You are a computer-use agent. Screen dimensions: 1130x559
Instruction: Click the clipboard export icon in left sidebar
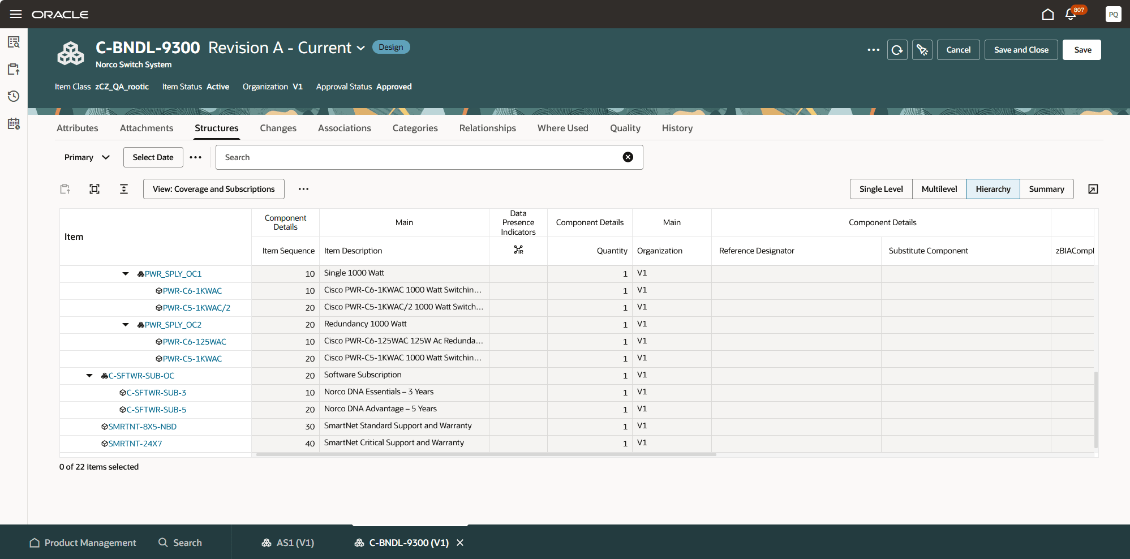click(14, 69)
